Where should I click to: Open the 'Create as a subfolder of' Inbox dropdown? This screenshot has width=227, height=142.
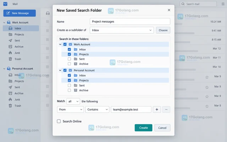click(122, 30)
